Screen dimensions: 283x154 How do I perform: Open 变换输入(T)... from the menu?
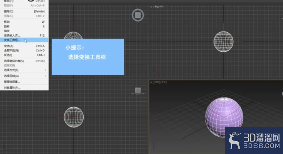click(x=24, y=35)
